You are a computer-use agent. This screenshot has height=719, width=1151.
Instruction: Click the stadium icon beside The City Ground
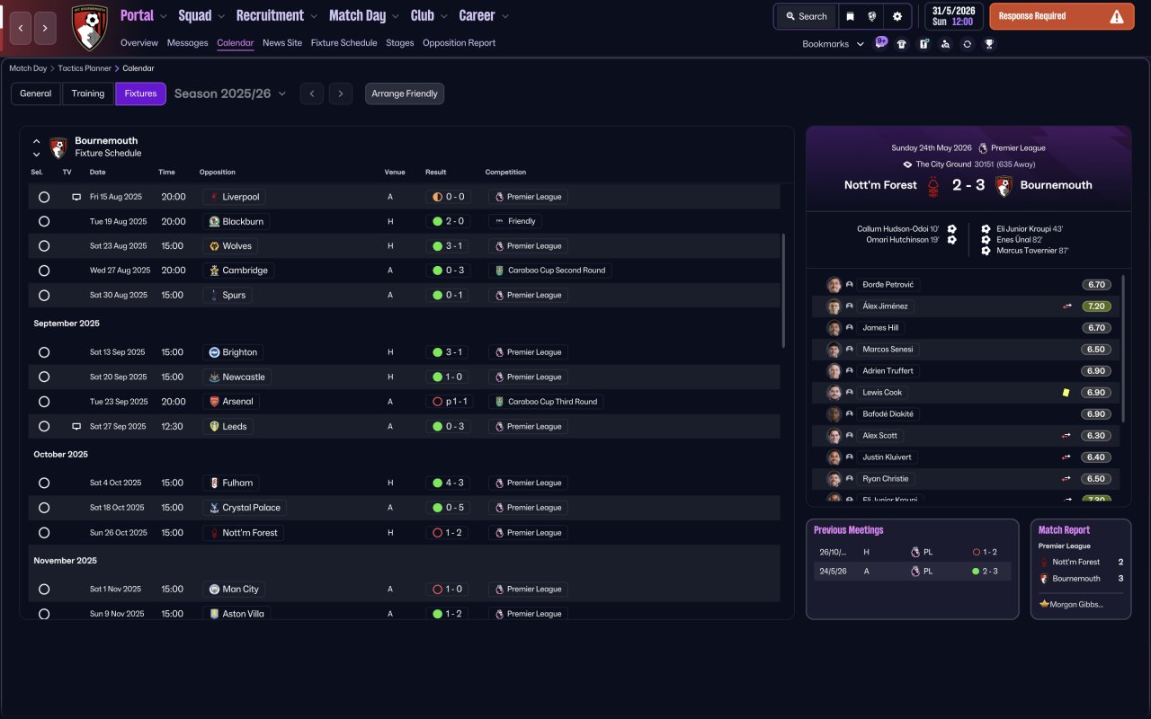pos(908,164)
